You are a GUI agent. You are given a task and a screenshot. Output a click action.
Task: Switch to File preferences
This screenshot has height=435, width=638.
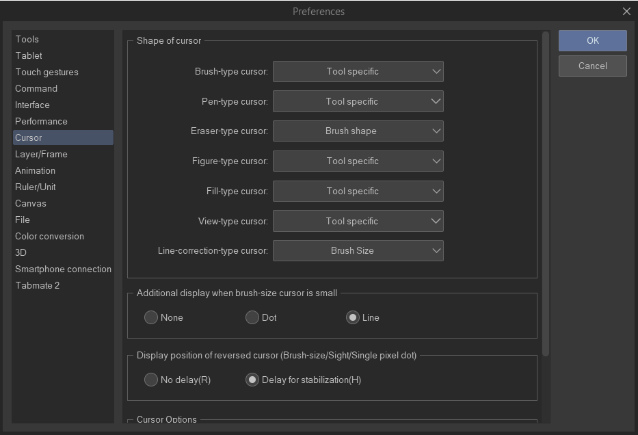click(x=63, y=220)
